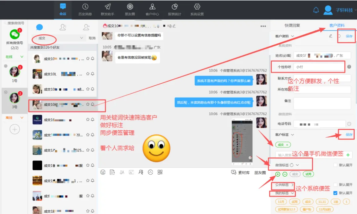Switch to the 快捷回复 tab
Viewport: 357px width, 214px height.
click(x=292, y=25)
